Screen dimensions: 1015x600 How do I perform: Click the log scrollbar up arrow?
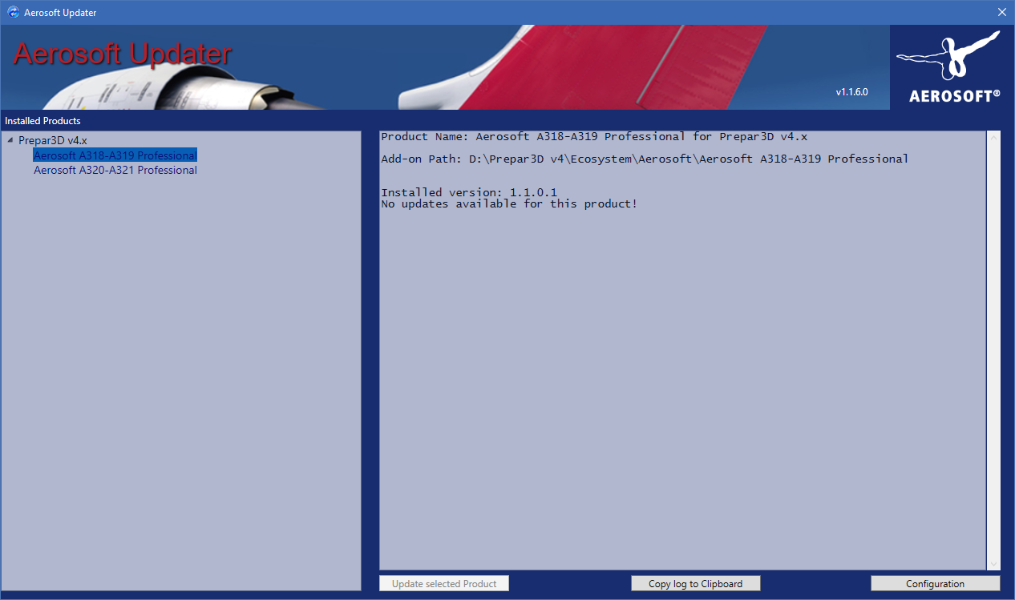(994, 138)
